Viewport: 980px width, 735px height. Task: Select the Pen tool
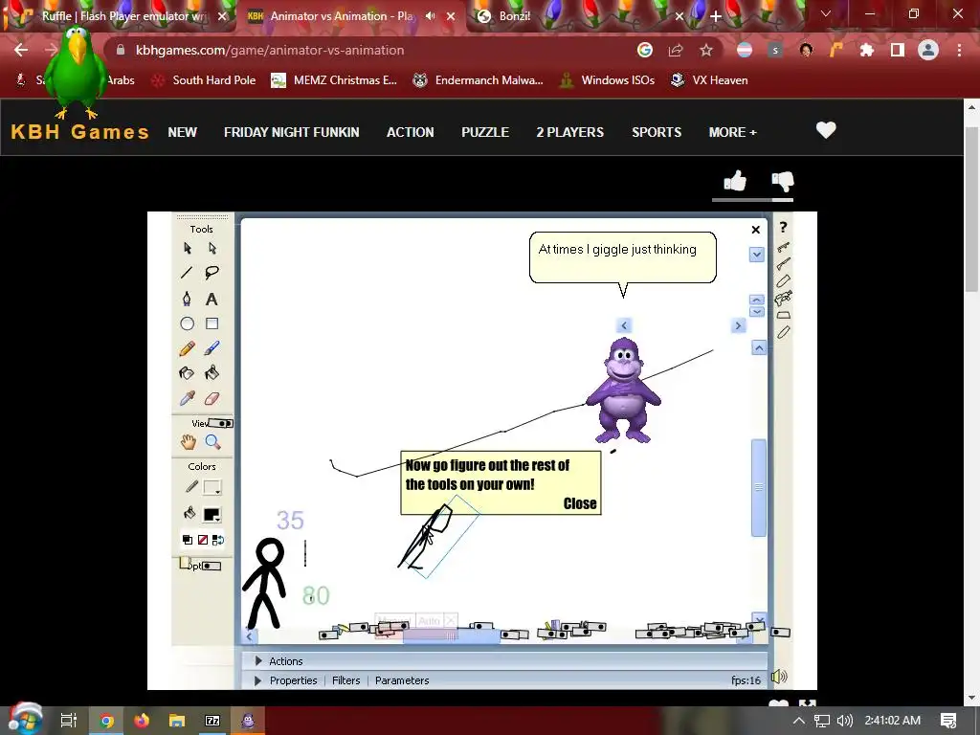tap(187, 299)
